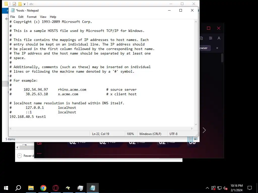Click the 5 items text in Explorer

click(x=10, y=139)
